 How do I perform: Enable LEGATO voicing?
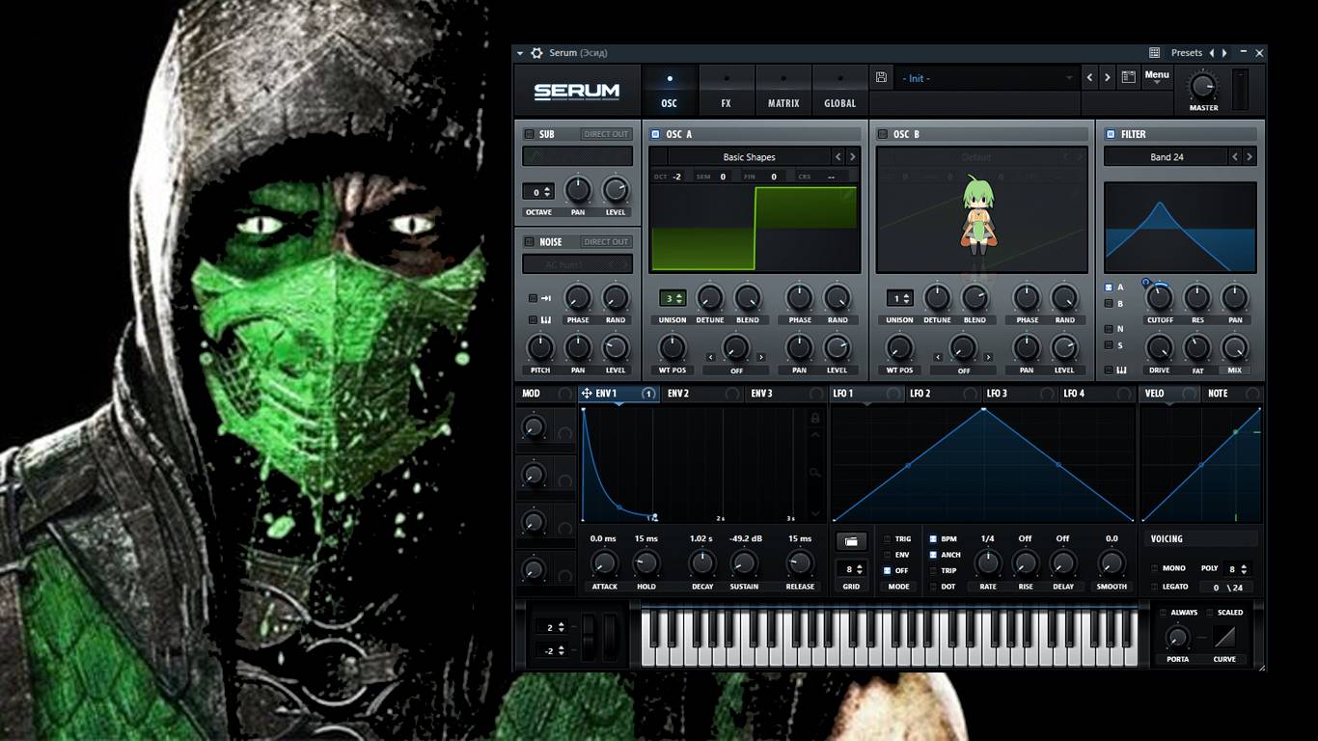[1154, 587]
